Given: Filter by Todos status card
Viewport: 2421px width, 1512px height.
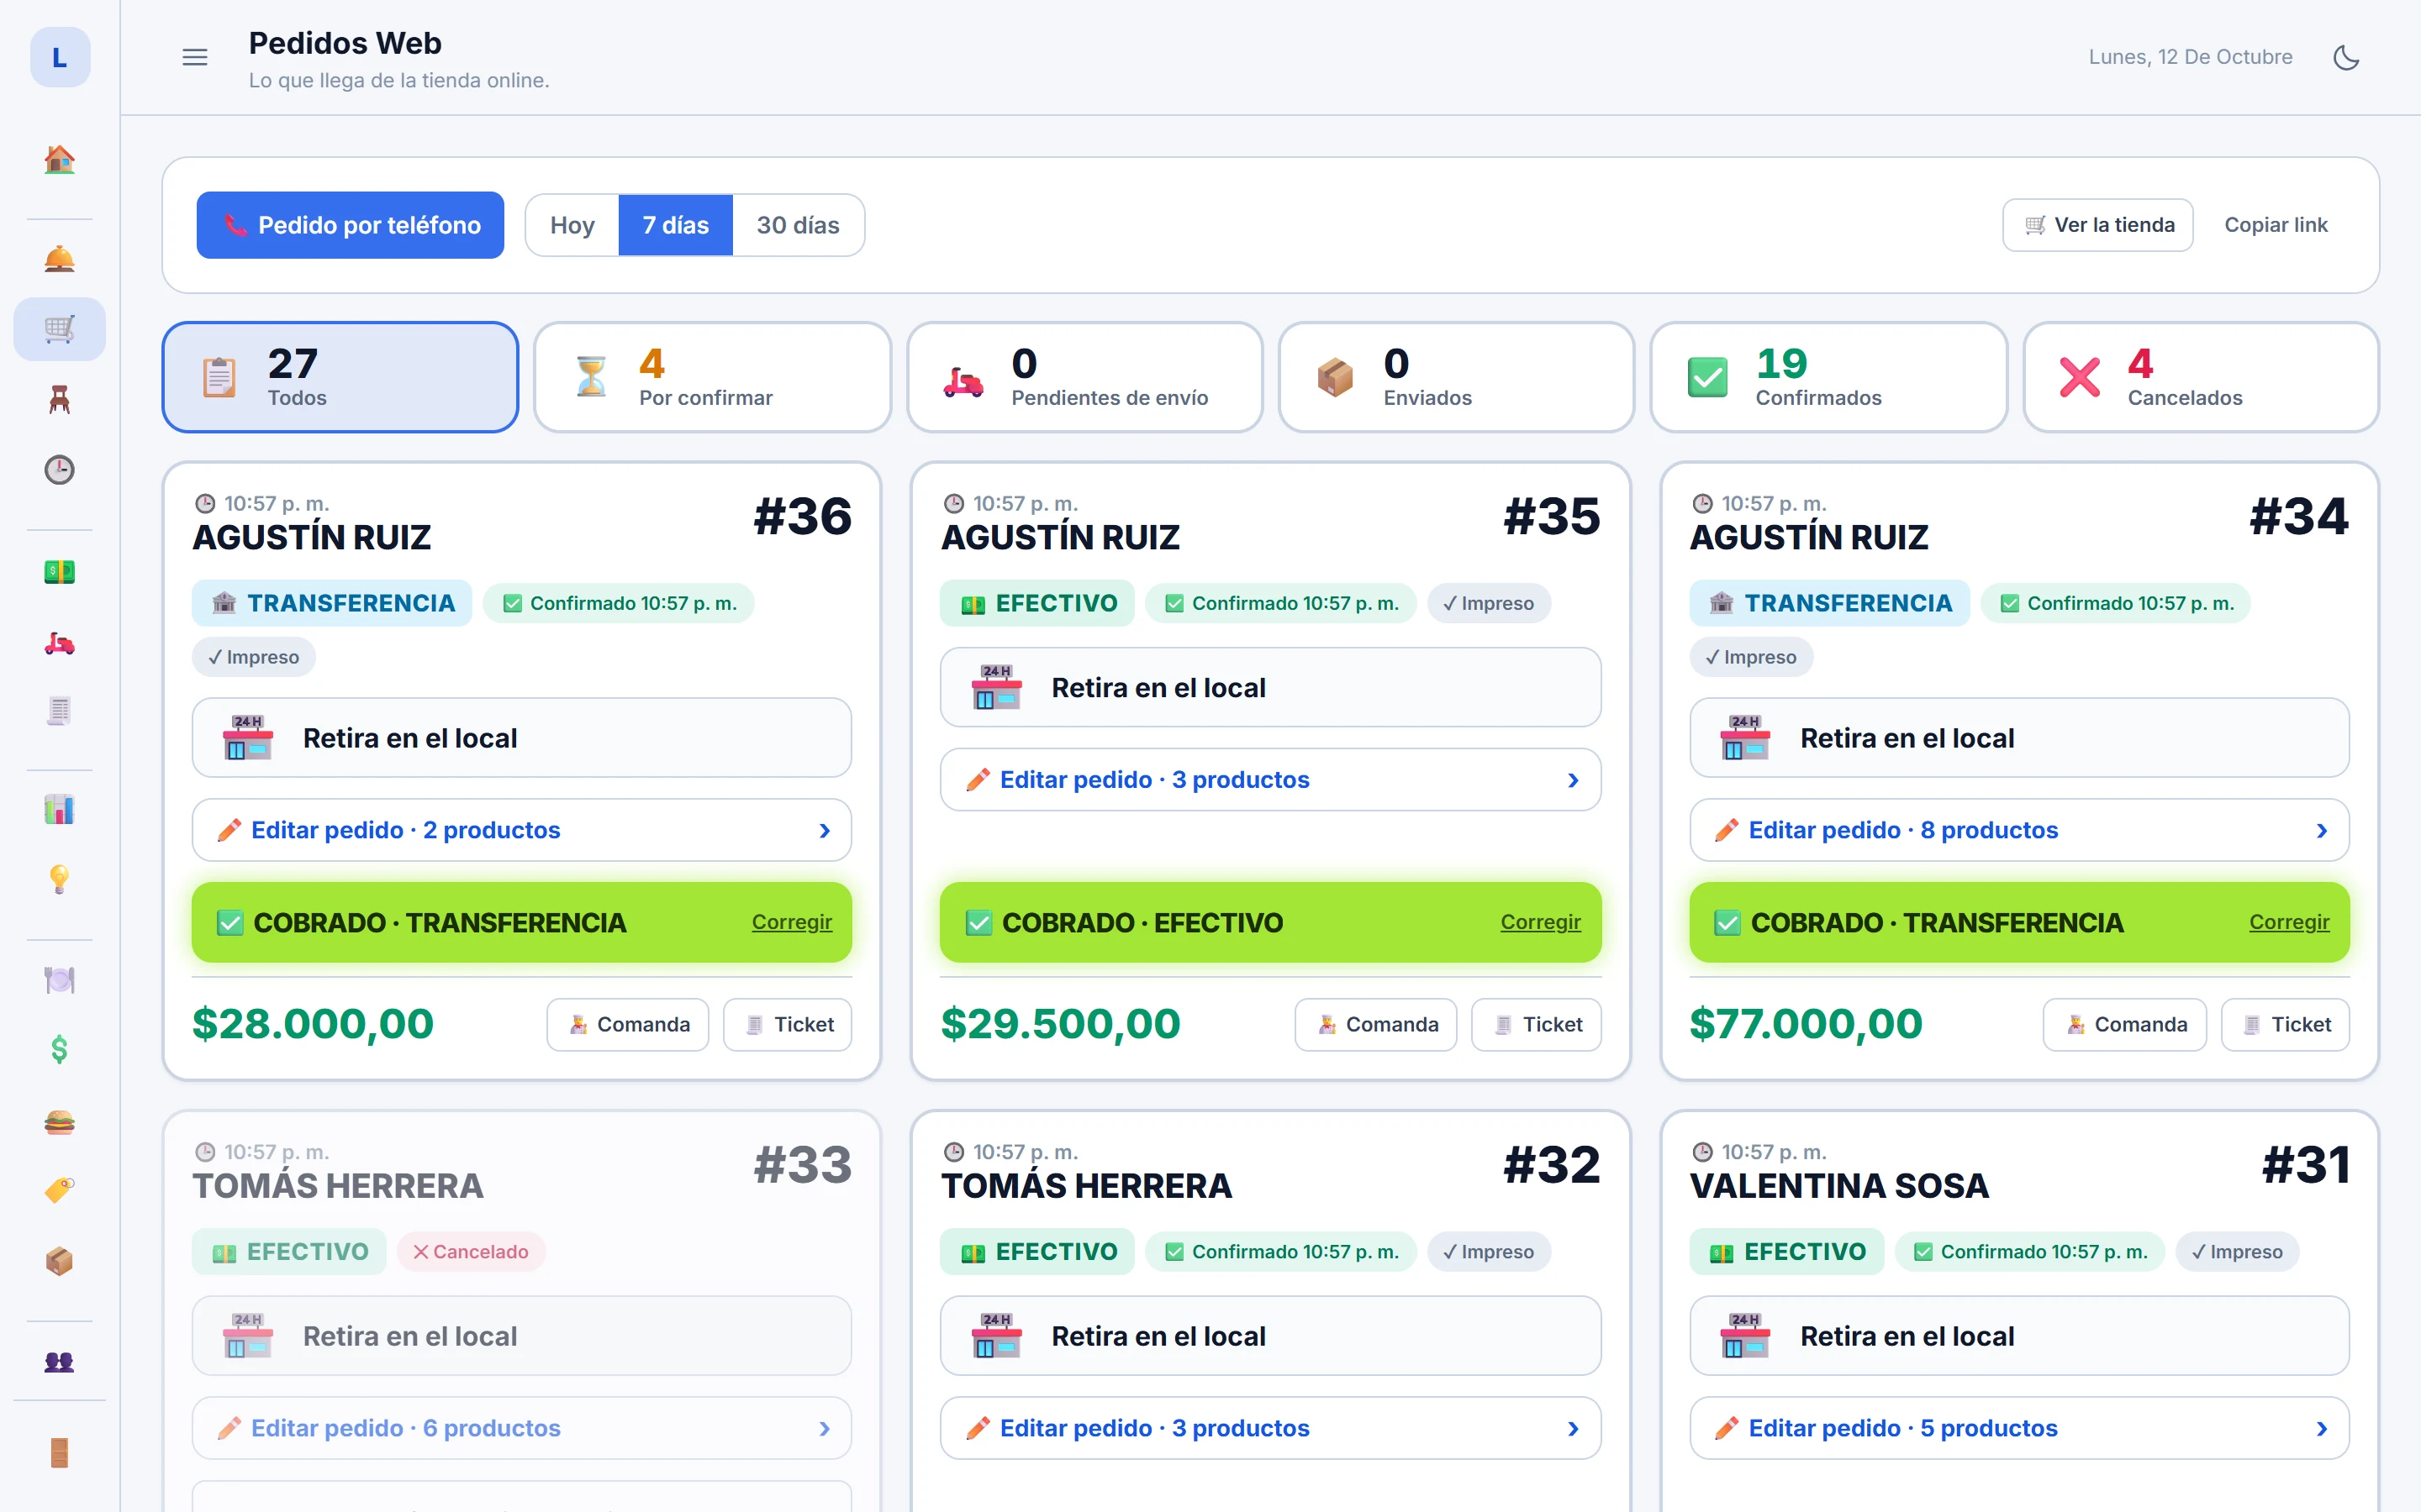Looking at the screenshot, I should tap(340, 377).
